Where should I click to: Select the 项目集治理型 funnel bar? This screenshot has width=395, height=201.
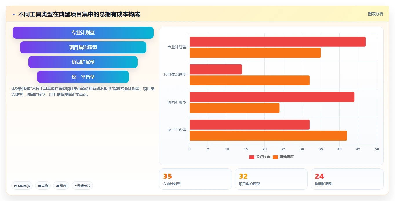83,47
